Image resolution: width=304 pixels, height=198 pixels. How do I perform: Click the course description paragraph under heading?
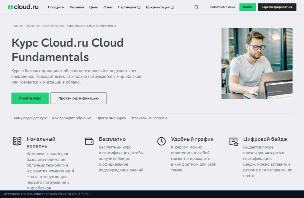point(76,76)
